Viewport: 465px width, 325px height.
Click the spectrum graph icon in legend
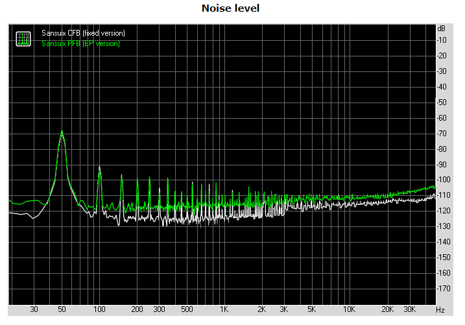23,39
